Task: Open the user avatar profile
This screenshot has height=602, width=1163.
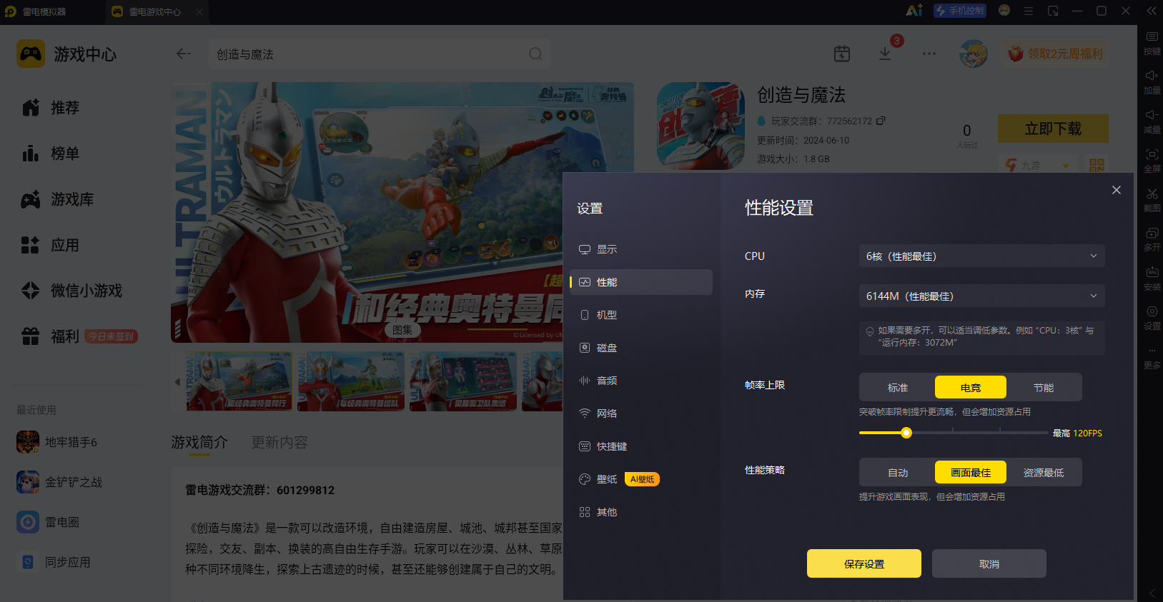Action: [974, 54]
